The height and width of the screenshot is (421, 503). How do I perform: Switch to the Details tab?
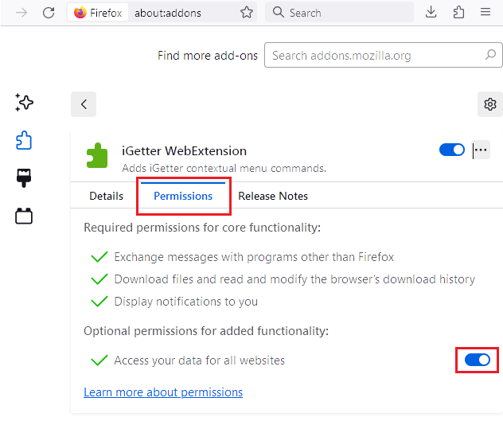pyautogui.click(x=106, y=196)
